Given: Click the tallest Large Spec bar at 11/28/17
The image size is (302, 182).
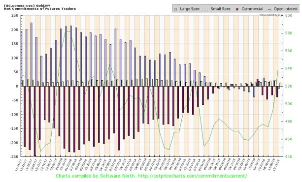Looking at the screenshot, I should coord(32,55).
